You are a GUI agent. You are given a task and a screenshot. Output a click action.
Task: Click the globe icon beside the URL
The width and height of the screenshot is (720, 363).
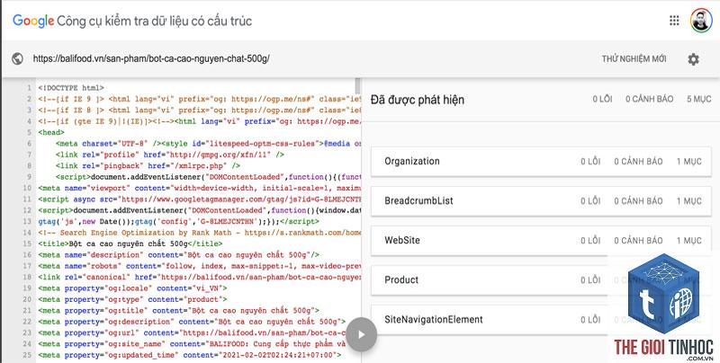(17, 58)
